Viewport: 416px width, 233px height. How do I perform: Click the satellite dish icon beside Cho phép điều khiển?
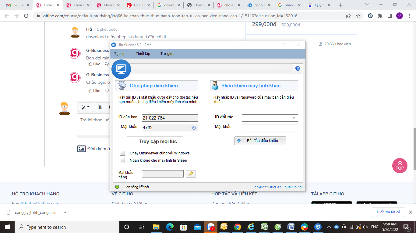[122, 86]
